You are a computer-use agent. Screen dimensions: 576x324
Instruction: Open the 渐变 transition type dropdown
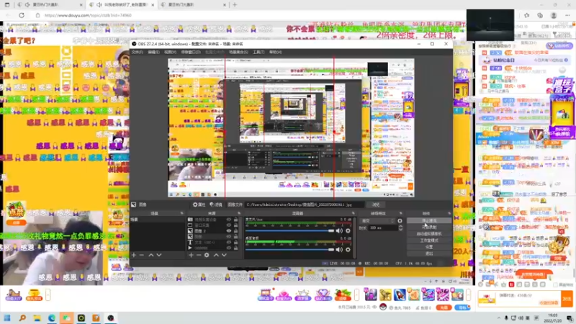click(377, 221)
